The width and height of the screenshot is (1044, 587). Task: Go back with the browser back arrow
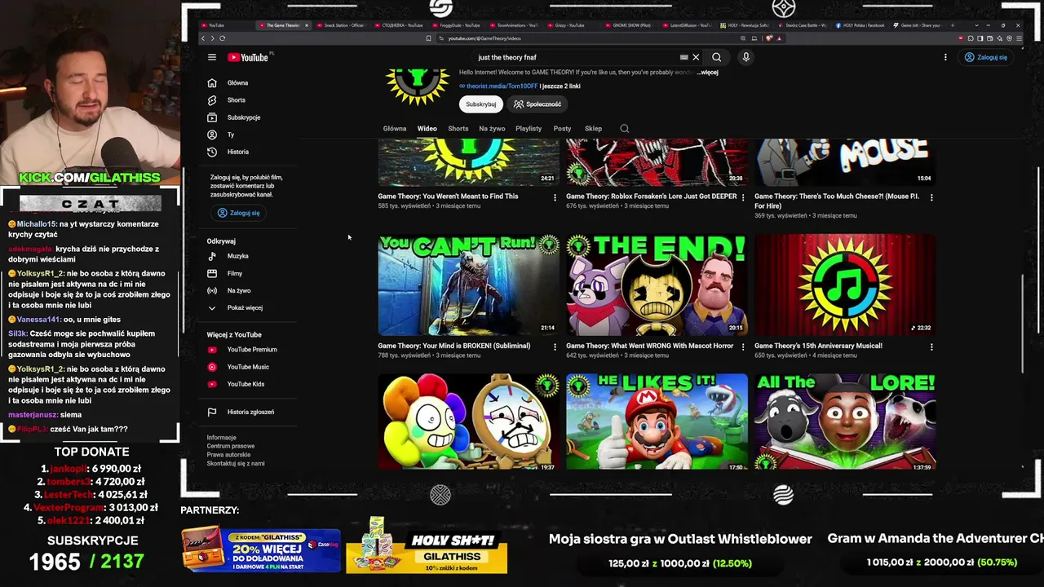tap(203, 38)
